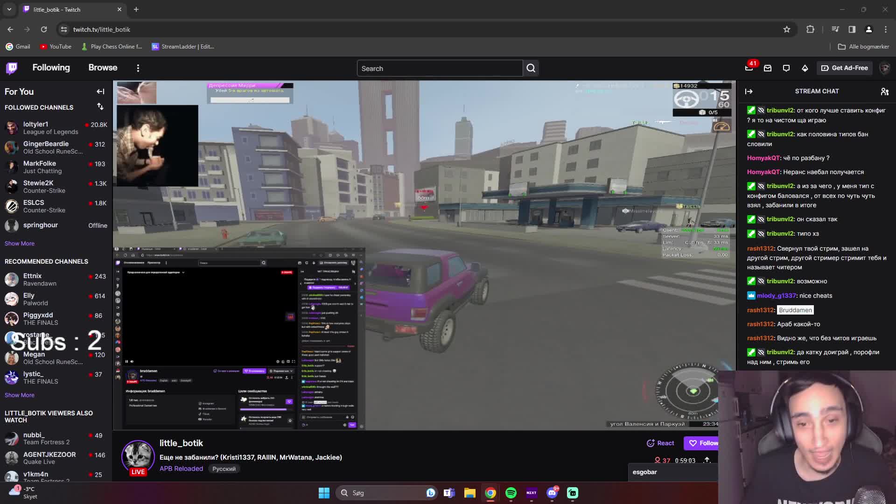Click the Русский language tag
The width and height of the screenshot is (896, 504).
coord(224,469)
